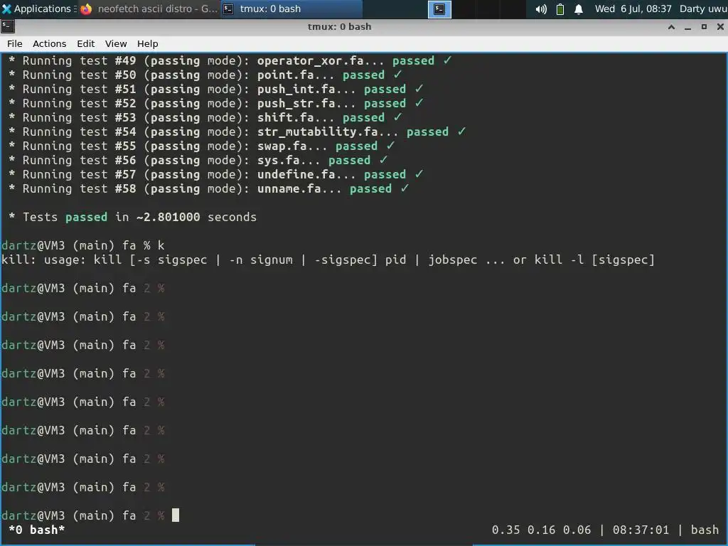Screen dimensions: 728x546
Task: Close the tmux terminal window
Action: tap(720, 27)
